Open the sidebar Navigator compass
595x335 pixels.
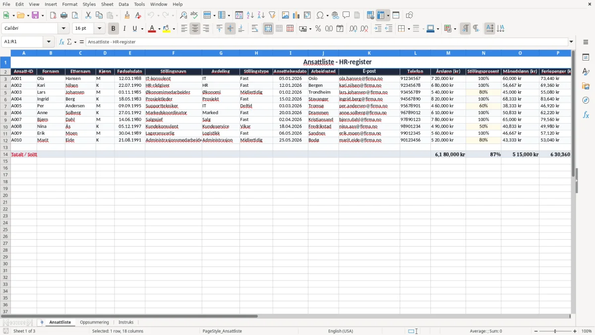click(586, 100)
